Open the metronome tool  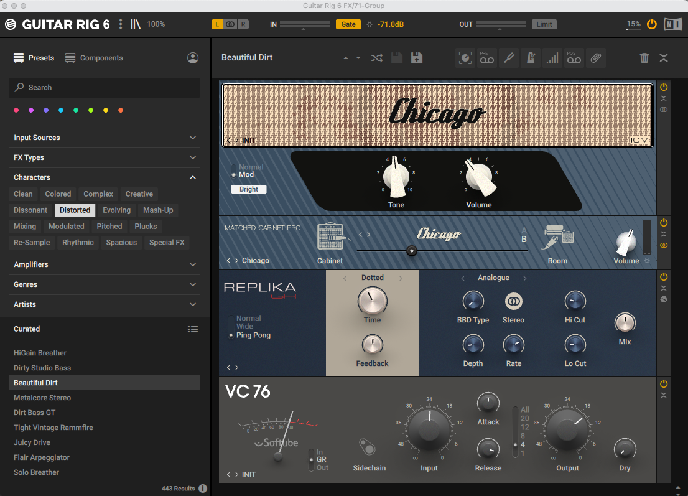[531, 58]
